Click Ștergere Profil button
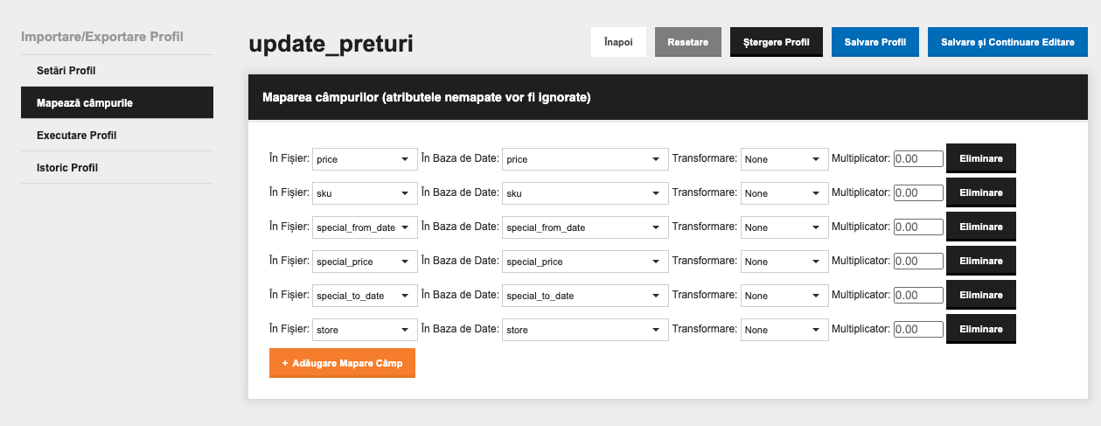 coord(777,42)
